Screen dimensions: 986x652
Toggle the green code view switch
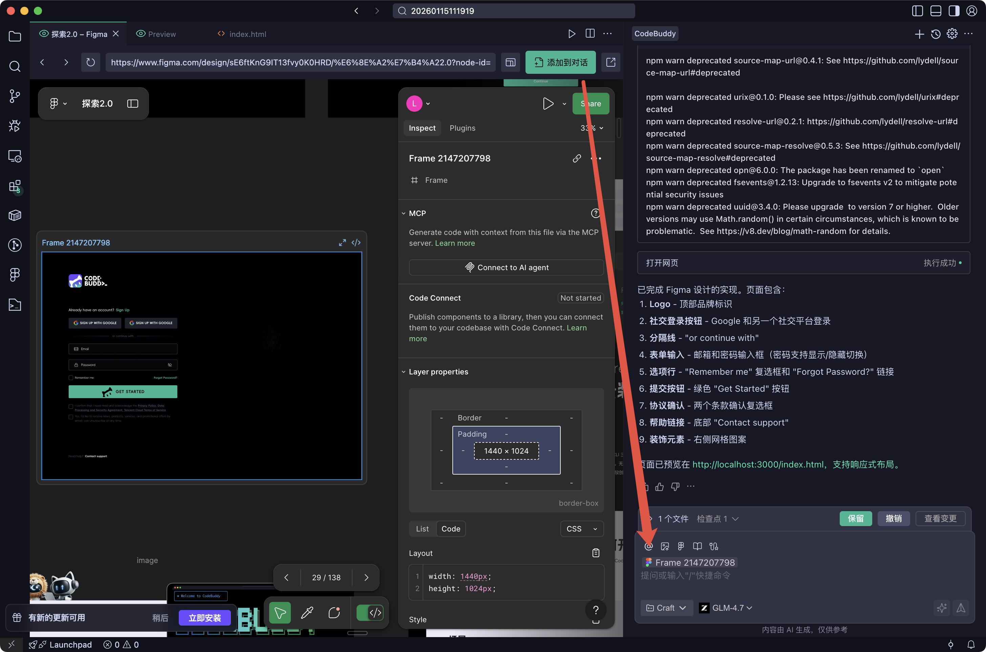coord(370,612)
